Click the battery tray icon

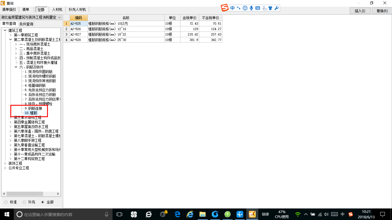313,214
